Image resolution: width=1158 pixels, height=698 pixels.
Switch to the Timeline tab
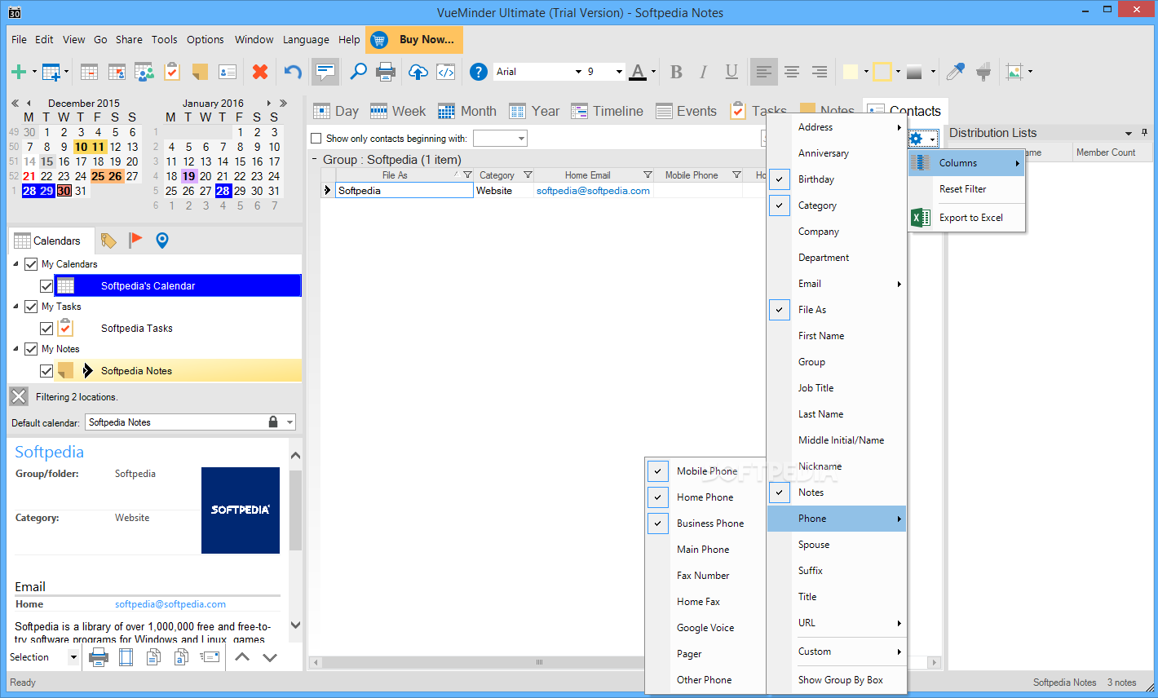(608, 111)
